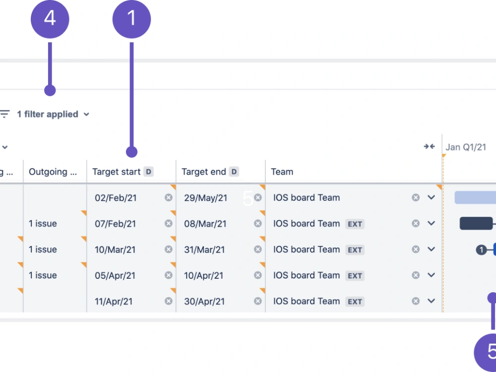Clear the 02/Feb/21 target start date
The height and width of the screenshot is (372, 496).
[168, 197]
